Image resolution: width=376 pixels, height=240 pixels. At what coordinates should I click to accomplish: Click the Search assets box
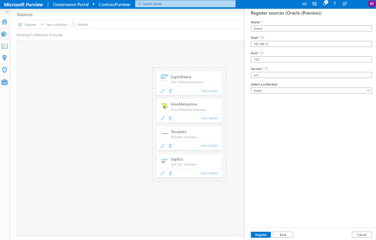(x=185, y=4)
